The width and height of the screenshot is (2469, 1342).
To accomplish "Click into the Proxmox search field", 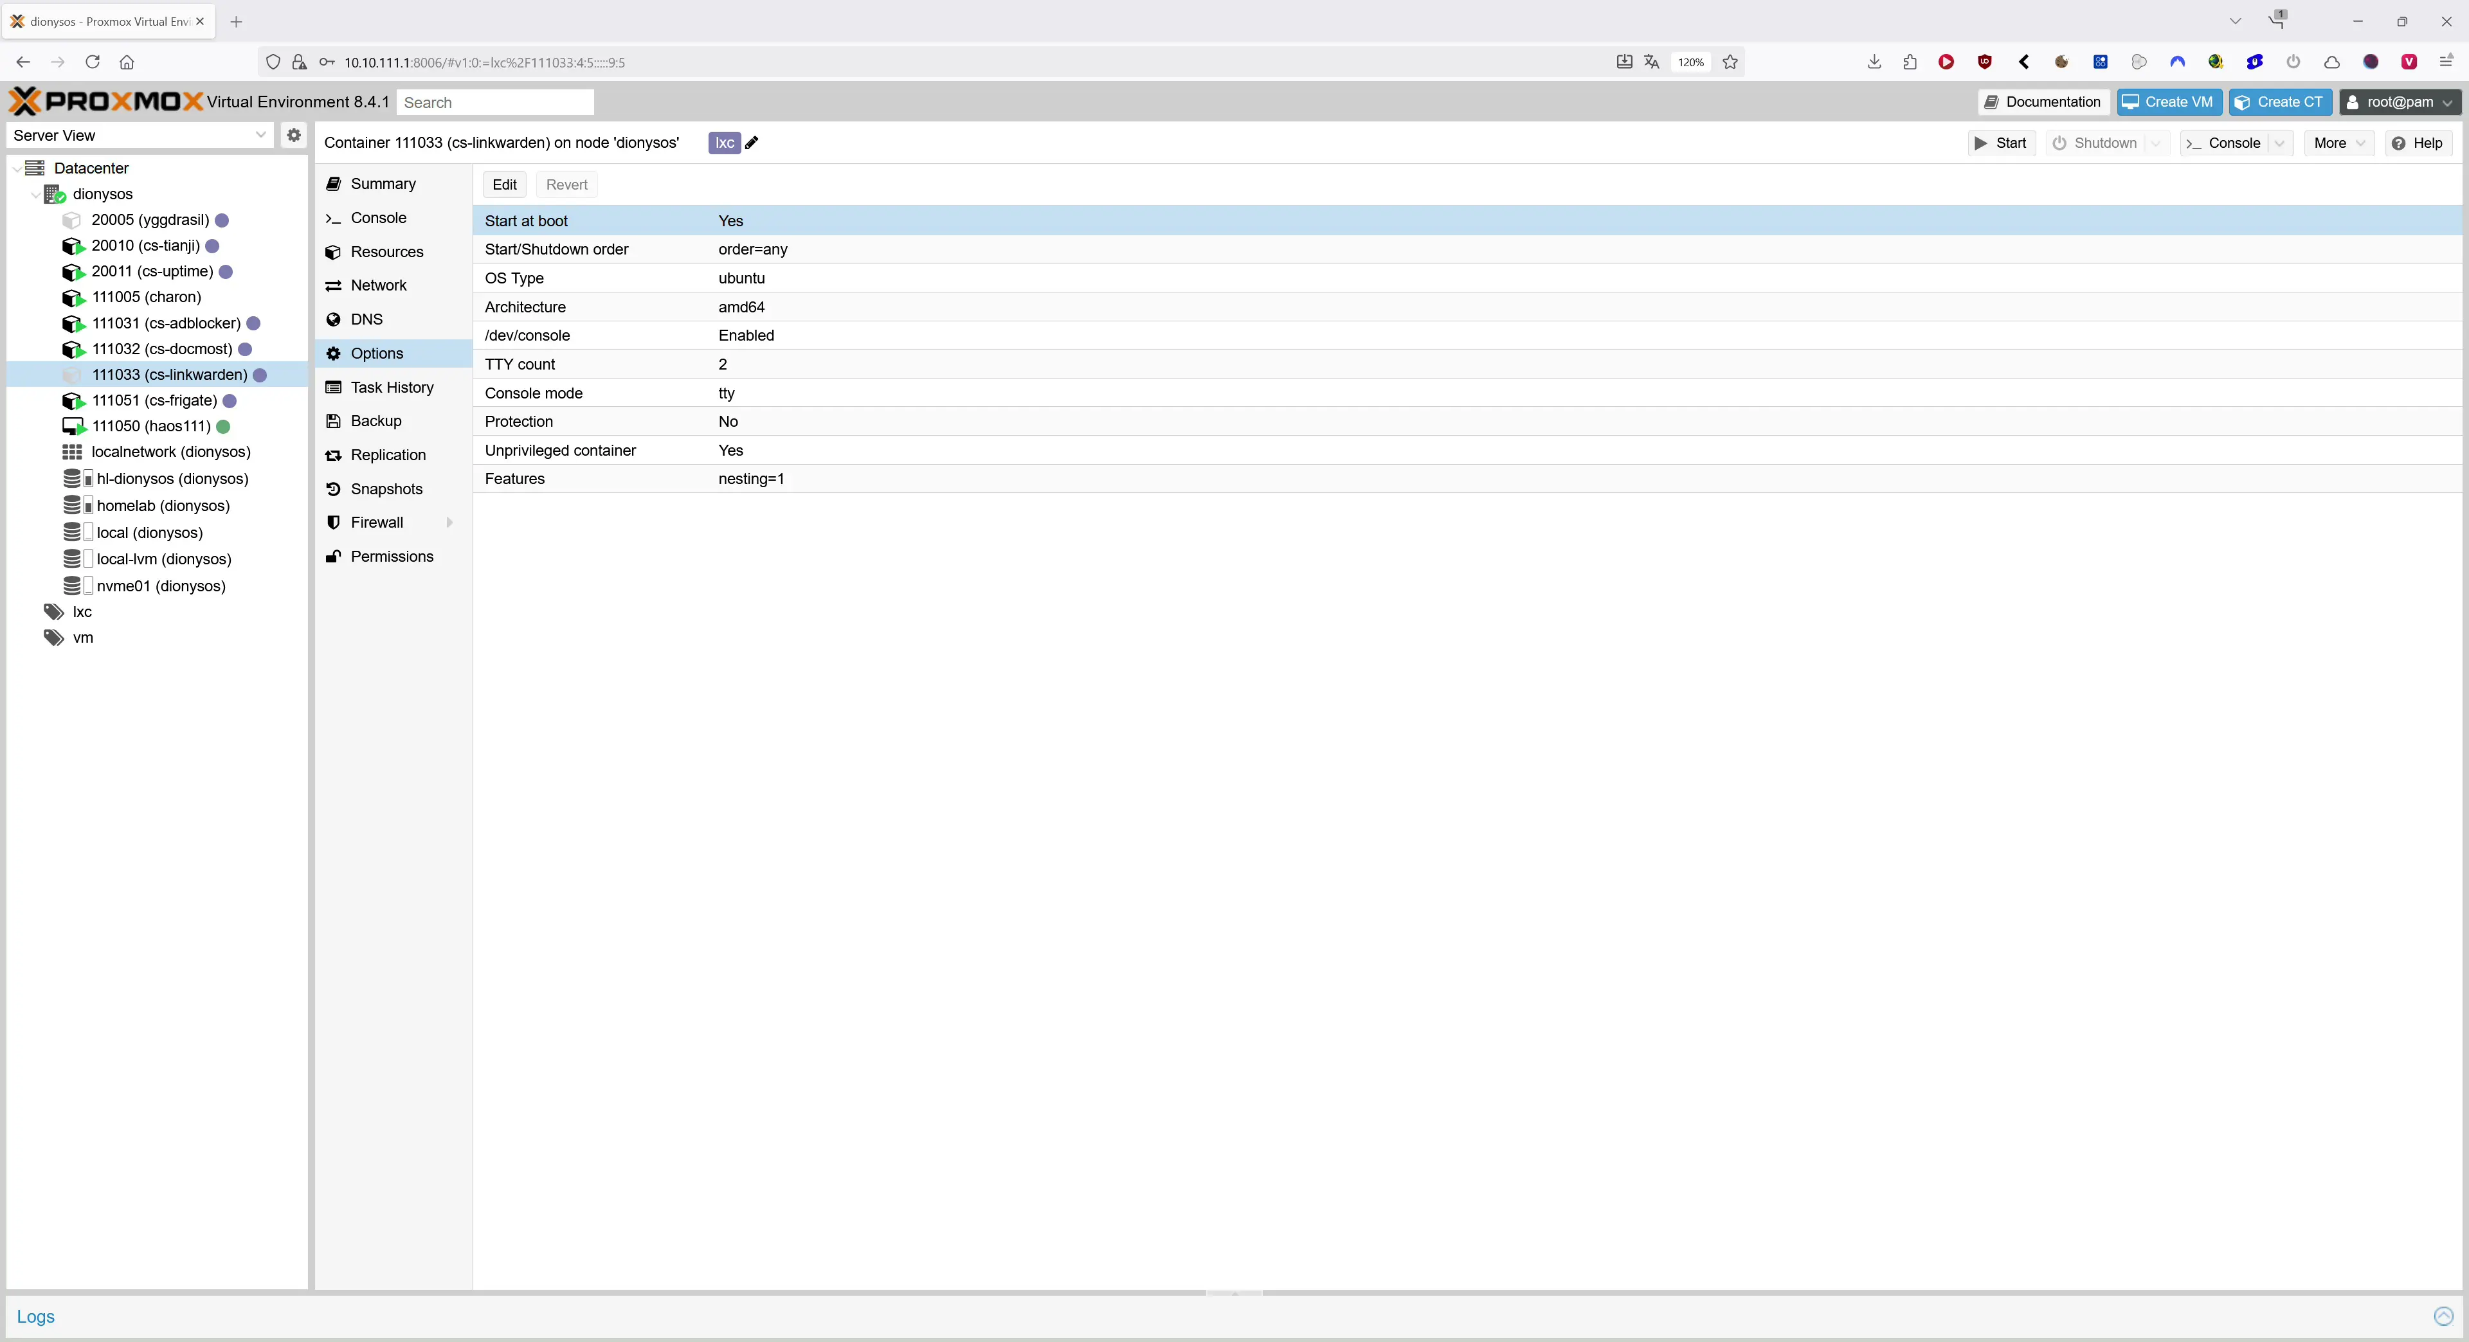I will click(494, 102).
